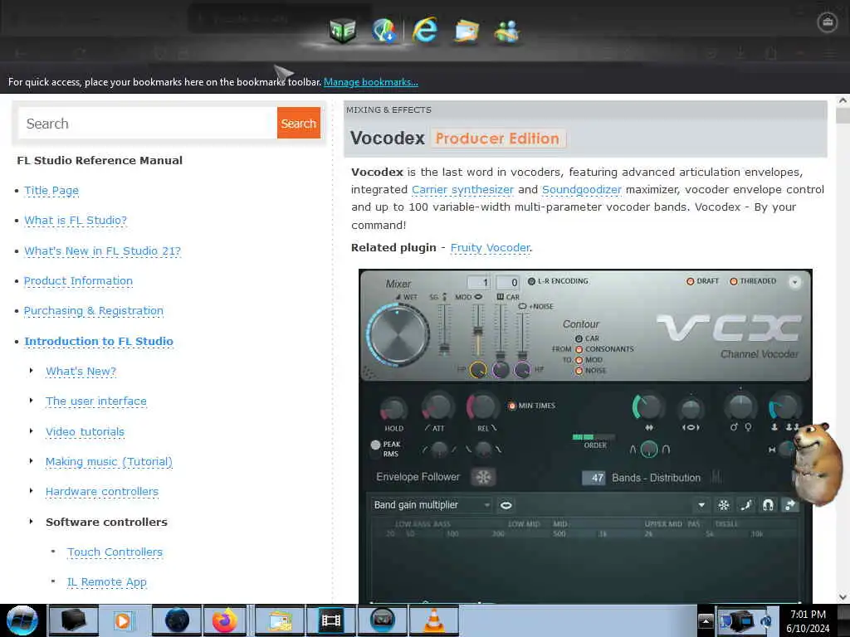The image size is (850, 637).
Task: Turn the large WET mixer knob
Action: 398,333
